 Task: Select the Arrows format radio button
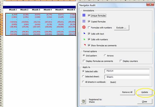tap(105, 56)
